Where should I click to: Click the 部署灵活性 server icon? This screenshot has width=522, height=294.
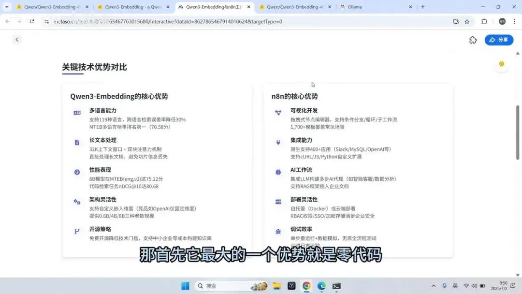pos(278,202)
